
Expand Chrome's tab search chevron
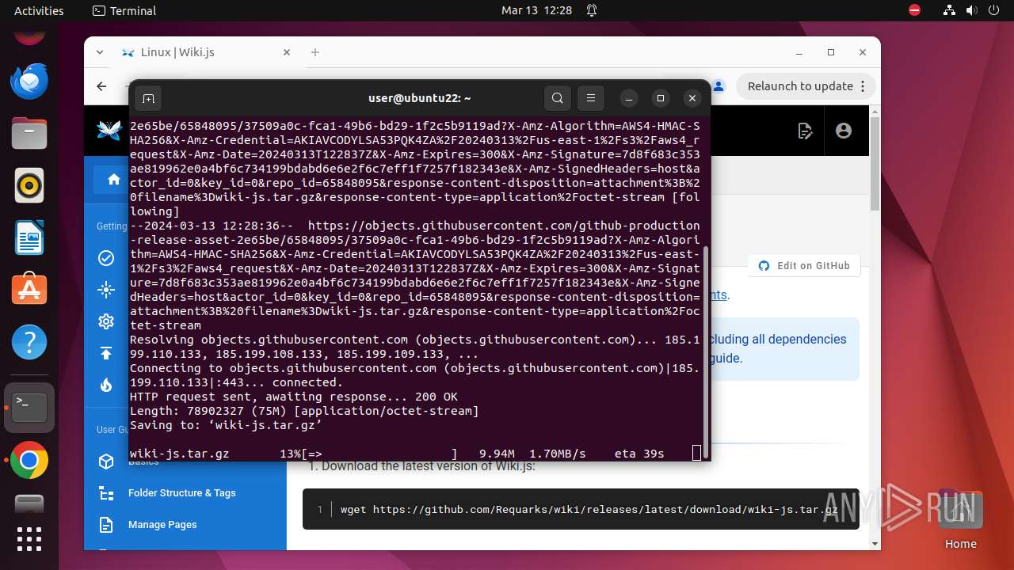[x=100, y=52]
